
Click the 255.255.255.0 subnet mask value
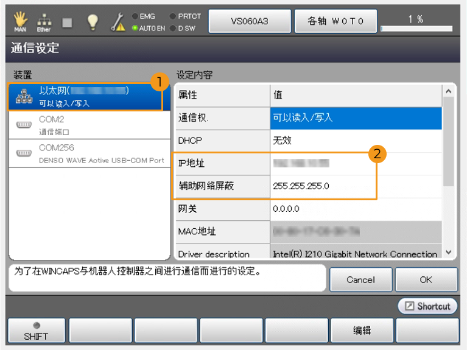[356, 186]
